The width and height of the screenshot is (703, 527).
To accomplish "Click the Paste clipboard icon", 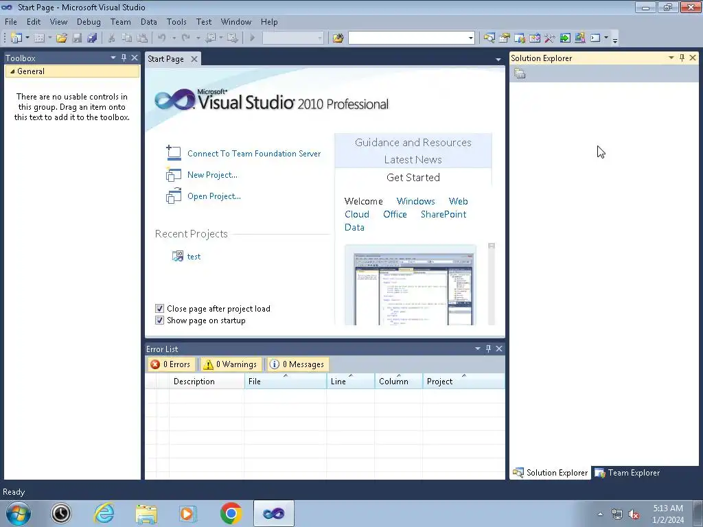I will (142, 38).
